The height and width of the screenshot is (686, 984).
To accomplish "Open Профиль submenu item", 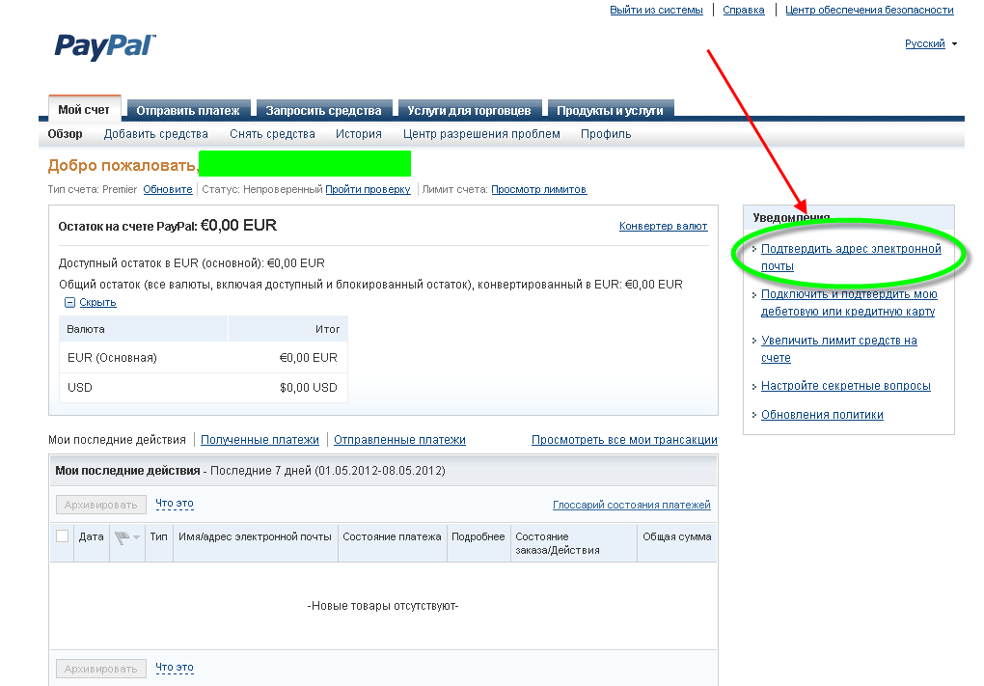I will pyautogui.click(x=606, y=134).
